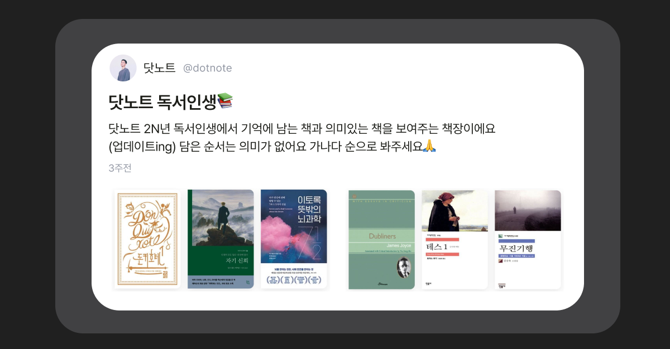This screenshot has width=670, height=349.
Task: Open the 자기 신뢰 green book cover
Action: (221, 239)
